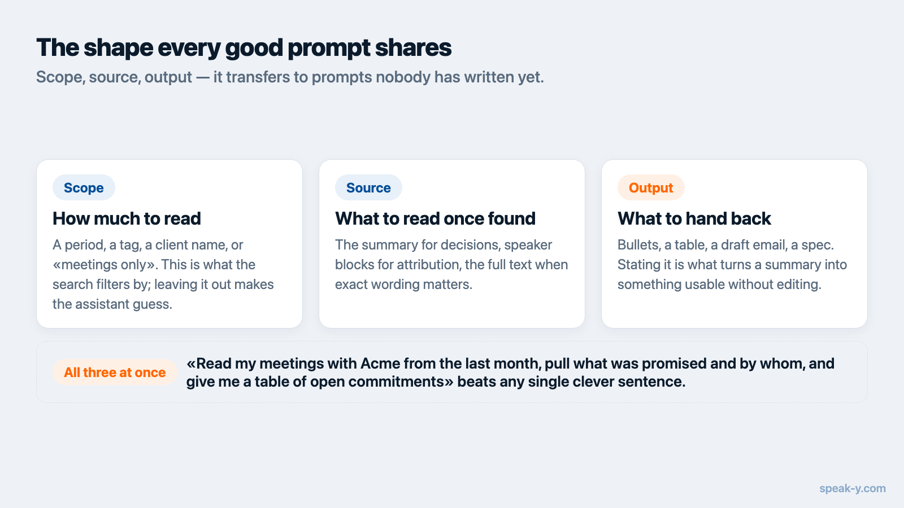
Task: Click the orange Output pill label
Action: coord(651,187)
